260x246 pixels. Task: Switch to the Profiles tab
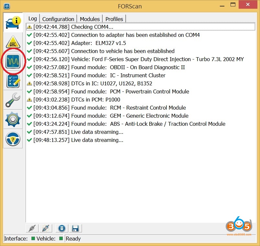(114, 19)
